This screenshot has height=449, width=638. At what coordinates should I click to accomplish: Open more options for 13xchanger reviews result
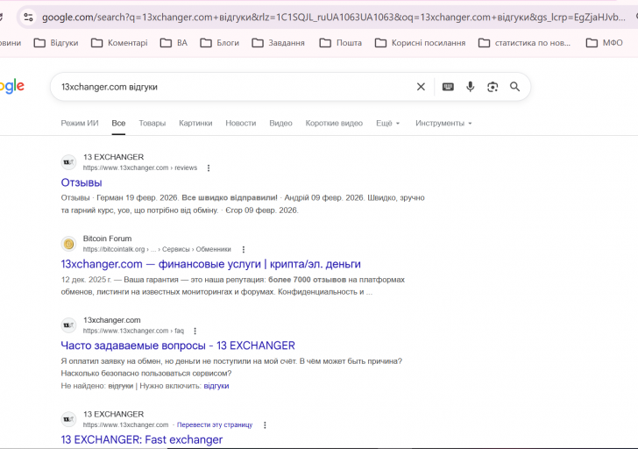point(209,167)
